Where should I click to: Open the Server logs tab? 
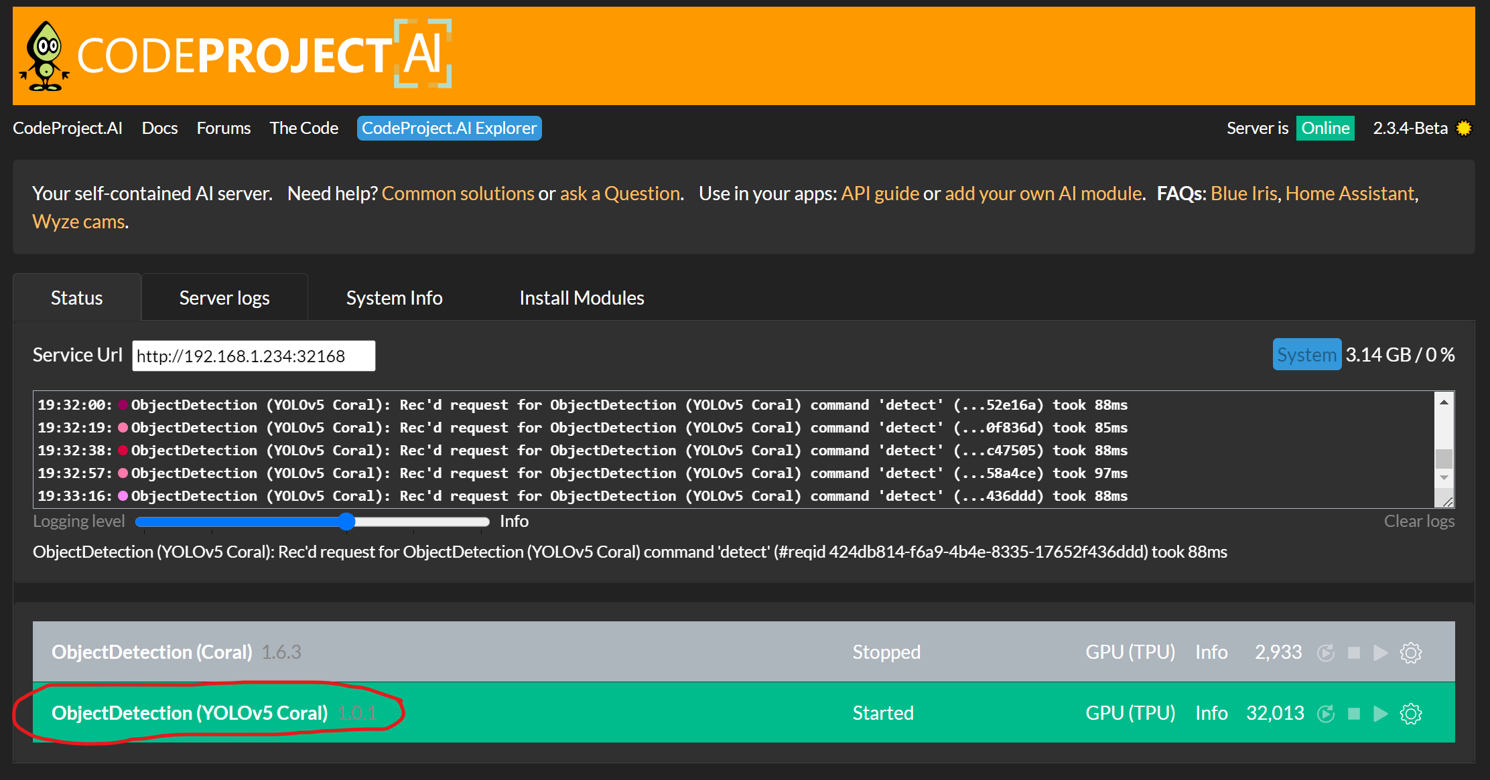[x=224, y=298]
